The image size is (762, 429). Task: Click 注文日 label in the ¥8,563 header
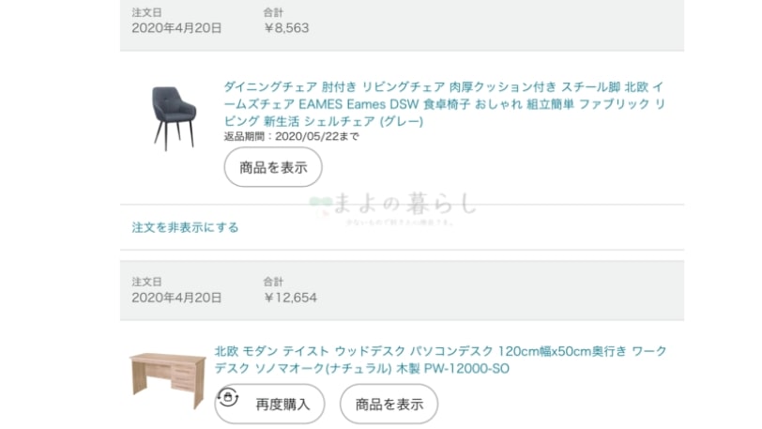(146, 12)
